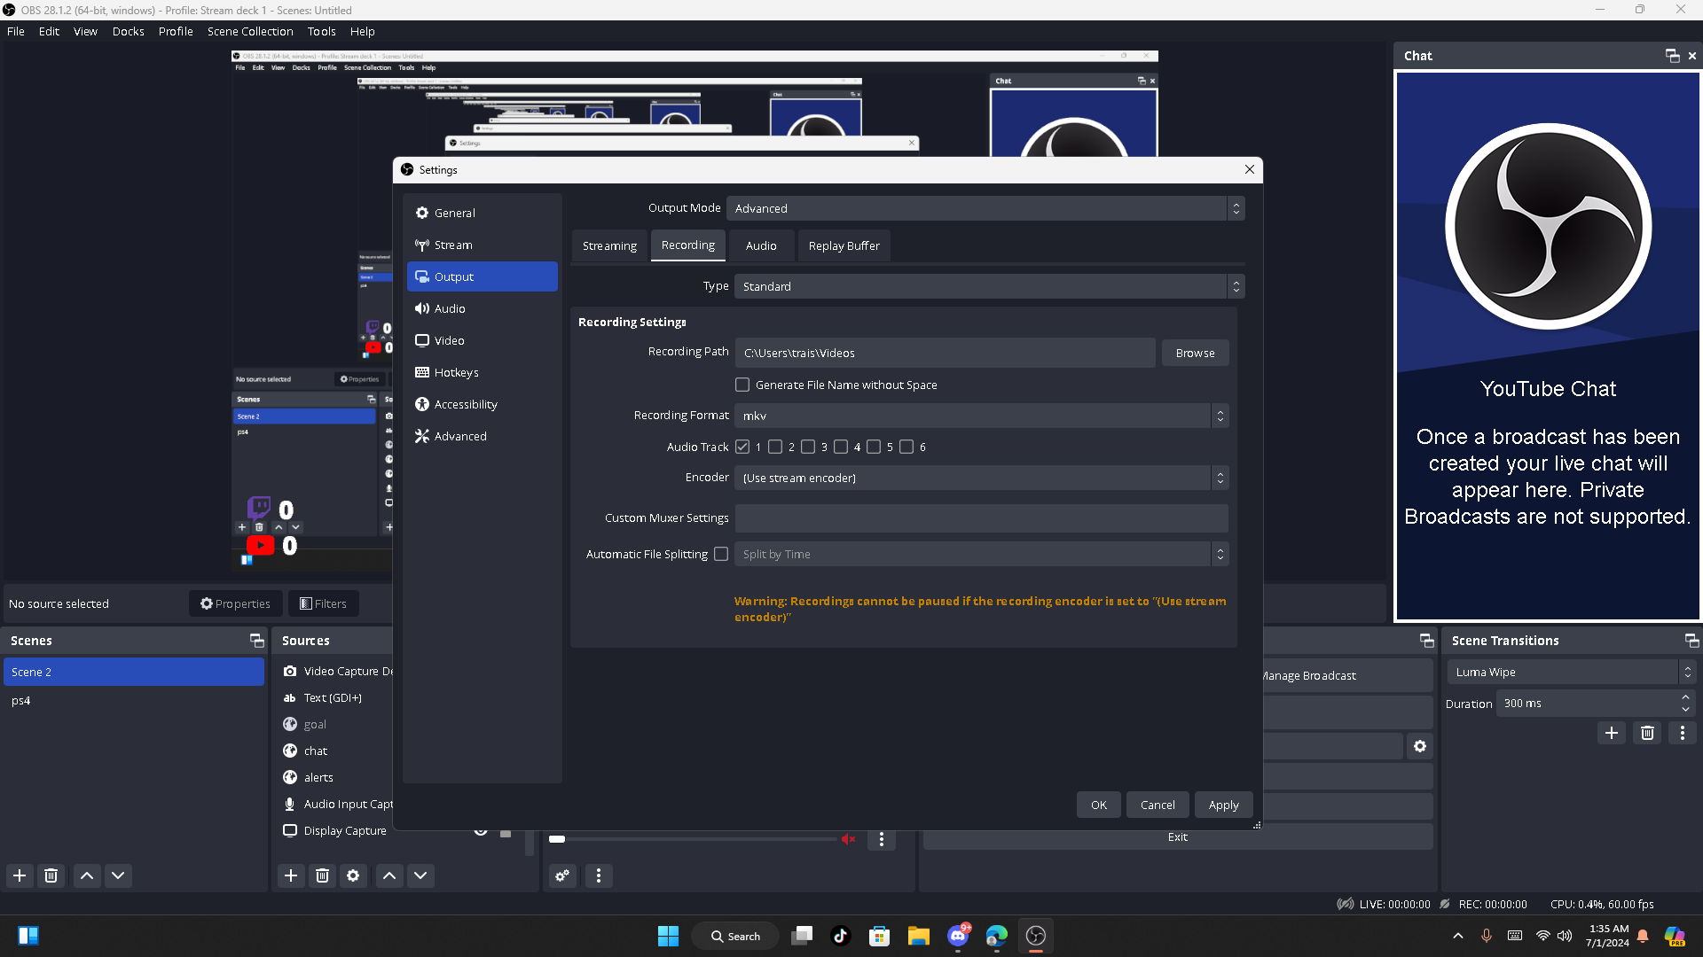Screen dimensions: 1703x957
Task: Browse for recording path
Action: pos(1195,353)
